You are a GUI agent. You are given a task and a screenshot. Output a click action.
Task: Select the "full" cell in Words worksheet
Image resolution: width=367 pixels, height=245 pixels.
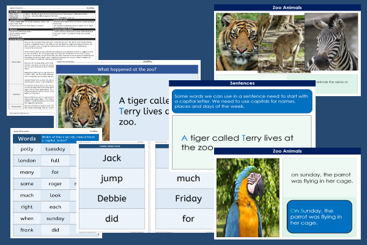55,160
